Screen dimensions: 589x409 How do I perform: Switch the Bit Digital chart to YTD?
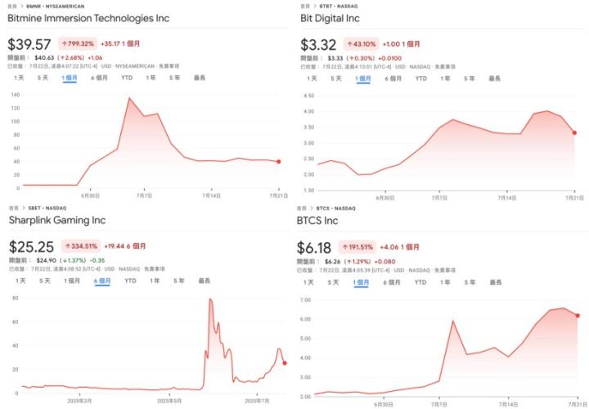tap(420, 79)
